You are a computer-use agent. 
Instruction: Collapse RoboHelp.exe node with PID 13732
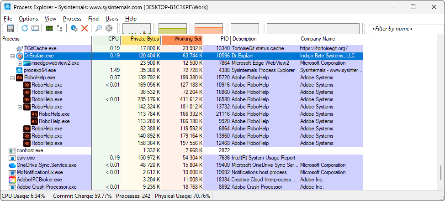pos(20,107)
